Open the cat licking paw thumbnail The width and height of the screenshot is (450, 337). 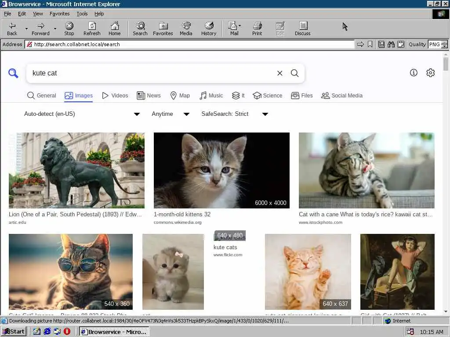click(367, 170)
